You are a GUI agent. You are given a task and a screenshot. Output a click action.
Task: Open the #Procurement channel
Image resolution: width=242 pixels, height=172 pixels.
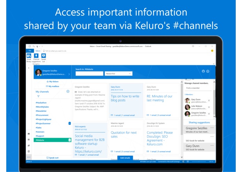(42, 115)
